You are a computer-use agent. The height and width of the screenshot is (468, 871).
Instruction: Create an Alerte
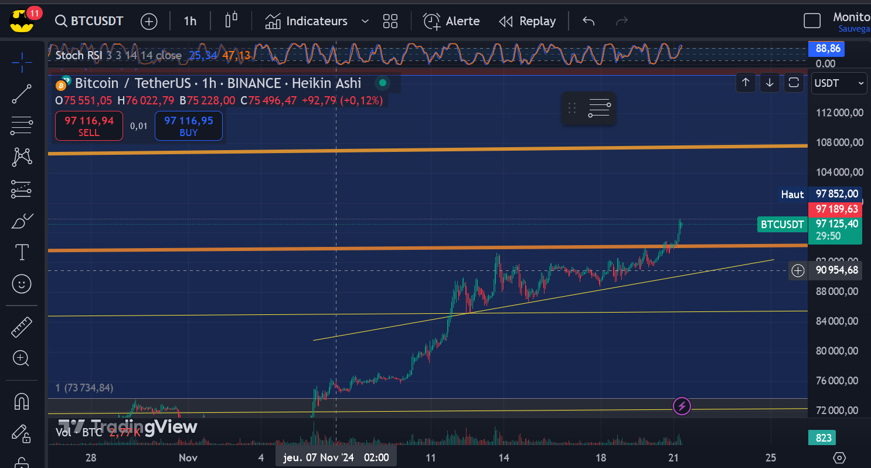(451, 21)
